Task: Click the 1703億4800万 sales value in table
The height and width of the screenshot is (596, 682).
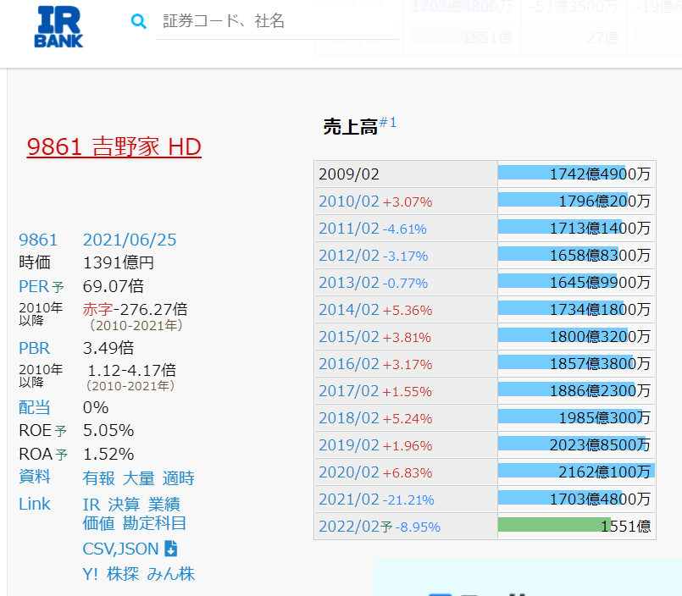Action: pyautogui.click(x=600, y=499)
